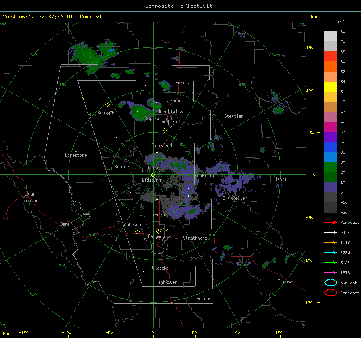361x338 pixels.
Task: Click the orange 111V arrow legend icon
Action: (x=331, y=242)
